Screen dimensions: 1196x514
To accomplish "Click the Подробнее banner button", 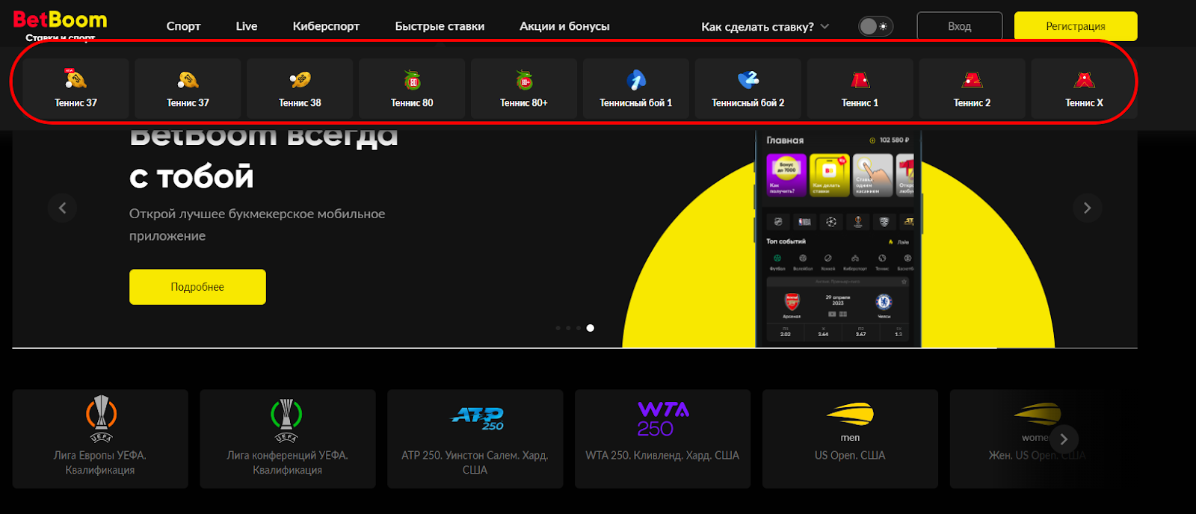I will click(x=197, y=287).
